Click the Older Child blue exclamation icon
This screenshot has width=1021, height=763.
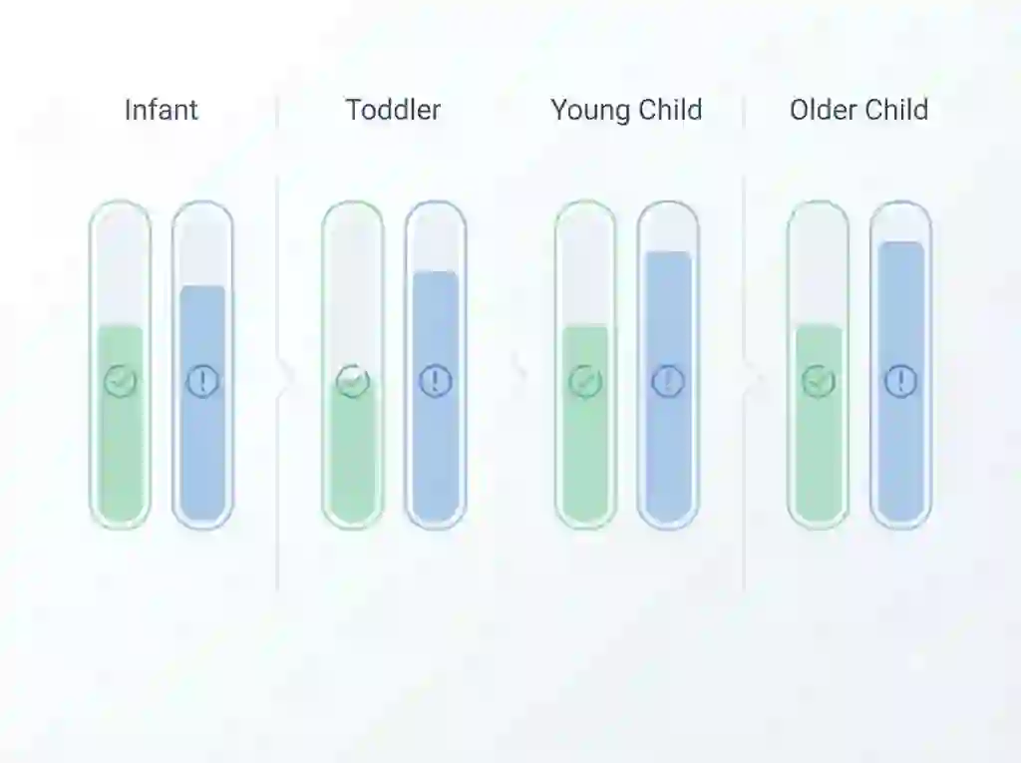[x=901, y=381]
